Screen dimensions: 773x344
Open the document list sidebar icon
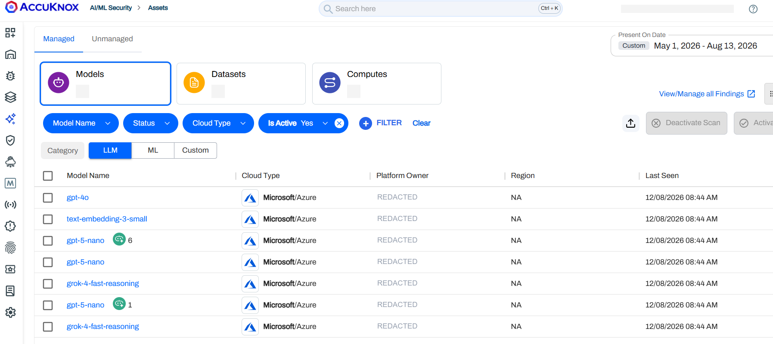pos(10,291)
